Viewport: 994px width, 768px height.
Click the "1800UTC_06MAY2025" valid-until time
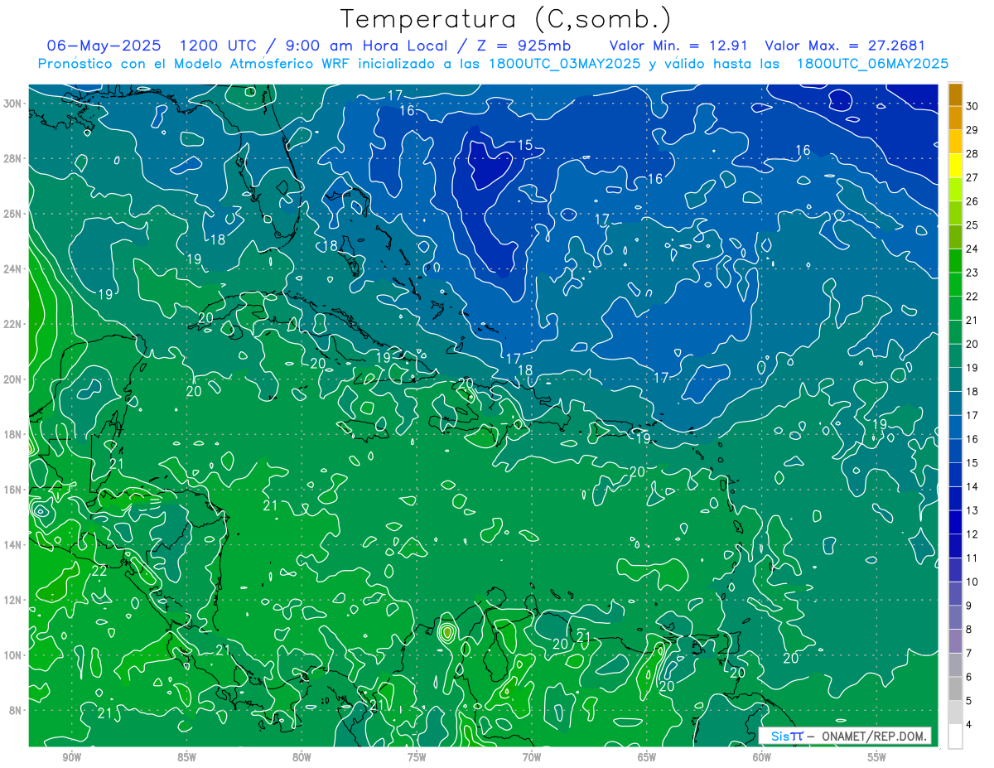click(x=872, y=64)
